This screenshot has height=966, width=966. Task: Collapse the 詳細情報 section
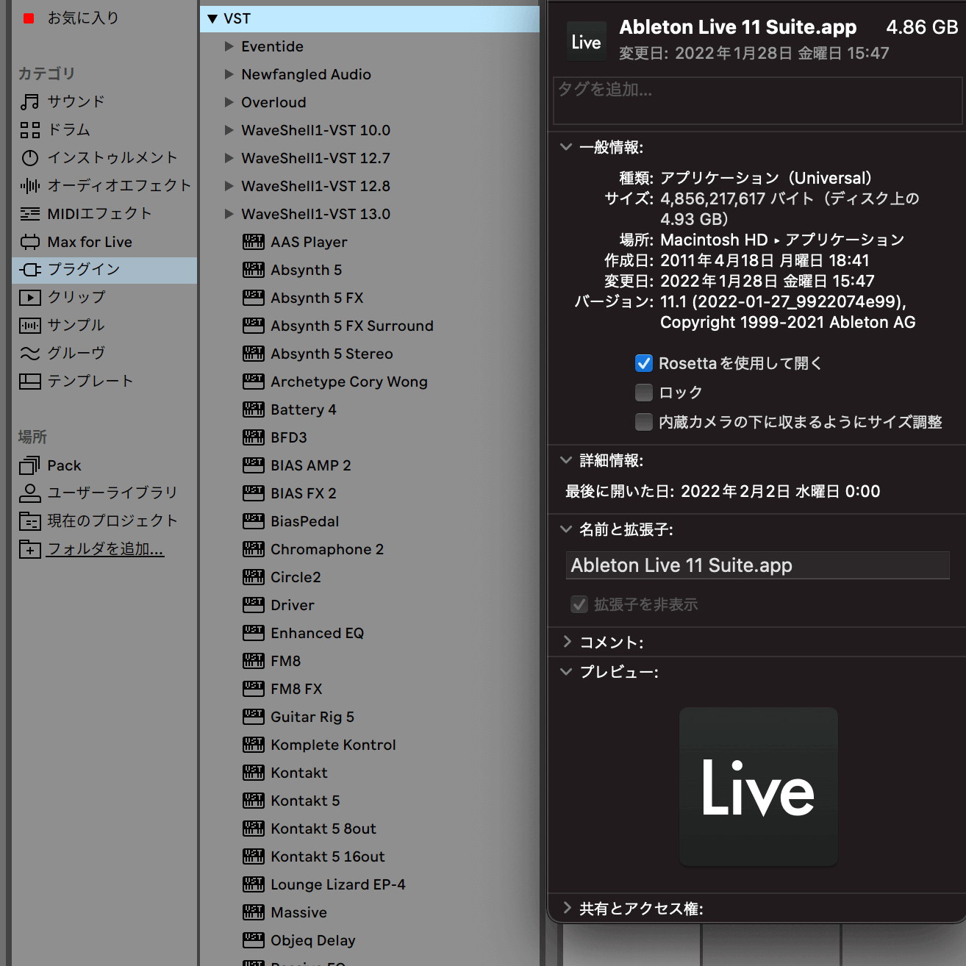coord(566,460)
